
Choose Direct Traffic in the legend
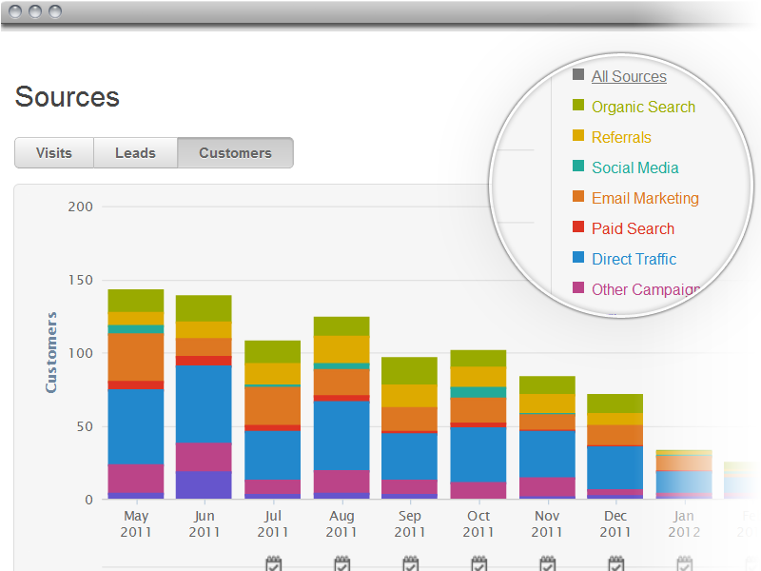tap(634, 259)
